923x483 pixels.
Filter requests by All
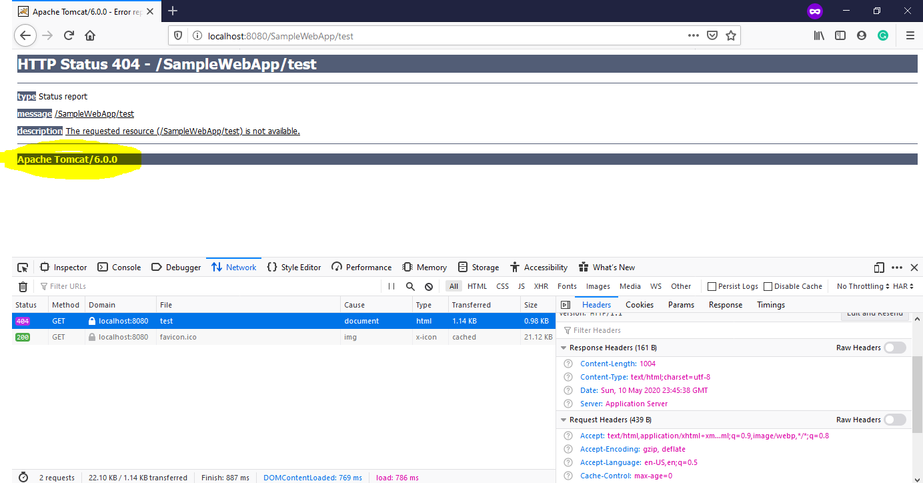click(453, 286)
